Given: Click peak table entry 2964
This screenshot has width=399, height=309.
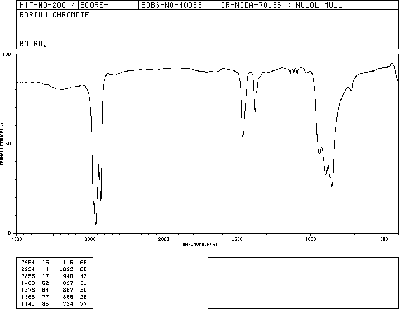Looking at the screenshot, I should [x=28, y=262].
